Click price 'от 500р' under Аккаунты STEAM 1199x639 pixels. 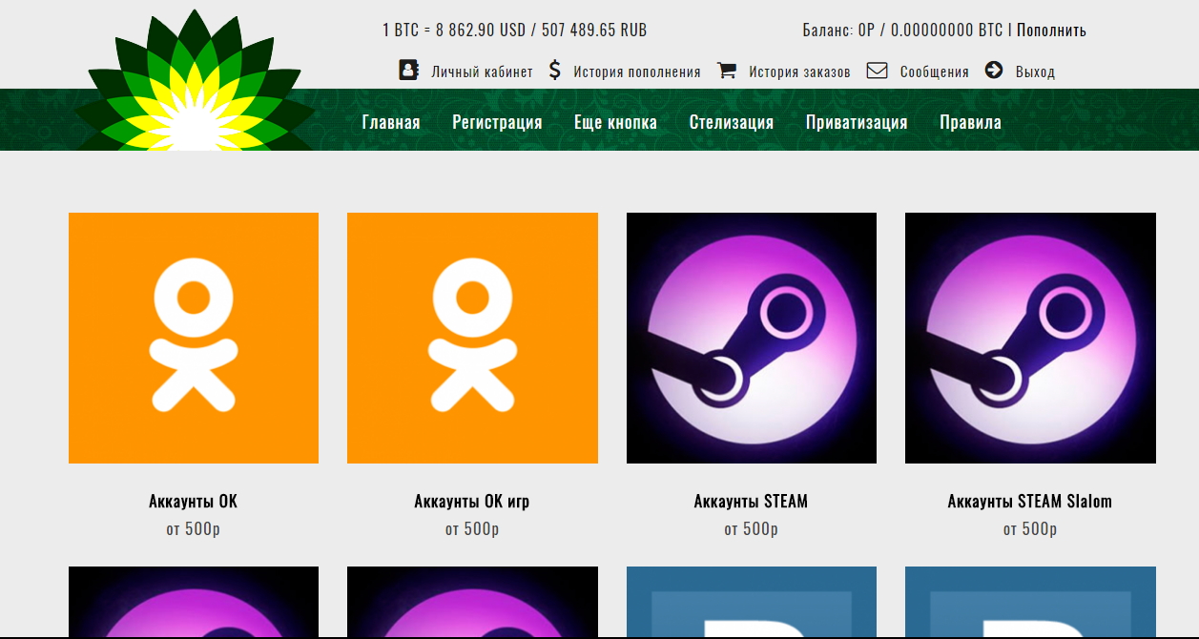pos(752,528)
